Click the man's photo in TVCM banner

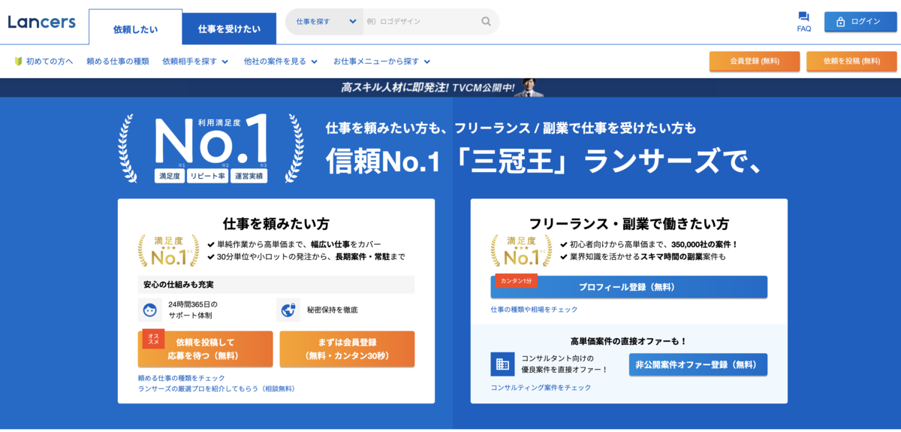click(529, 88)
